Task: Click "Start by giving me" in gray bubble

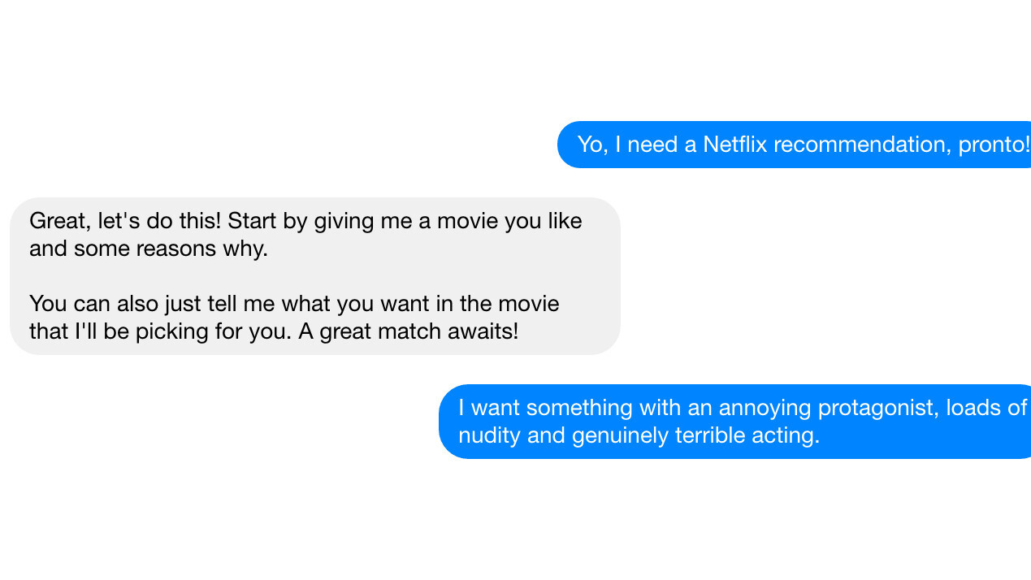Action: pyautogui.click(x=319, y=221)
